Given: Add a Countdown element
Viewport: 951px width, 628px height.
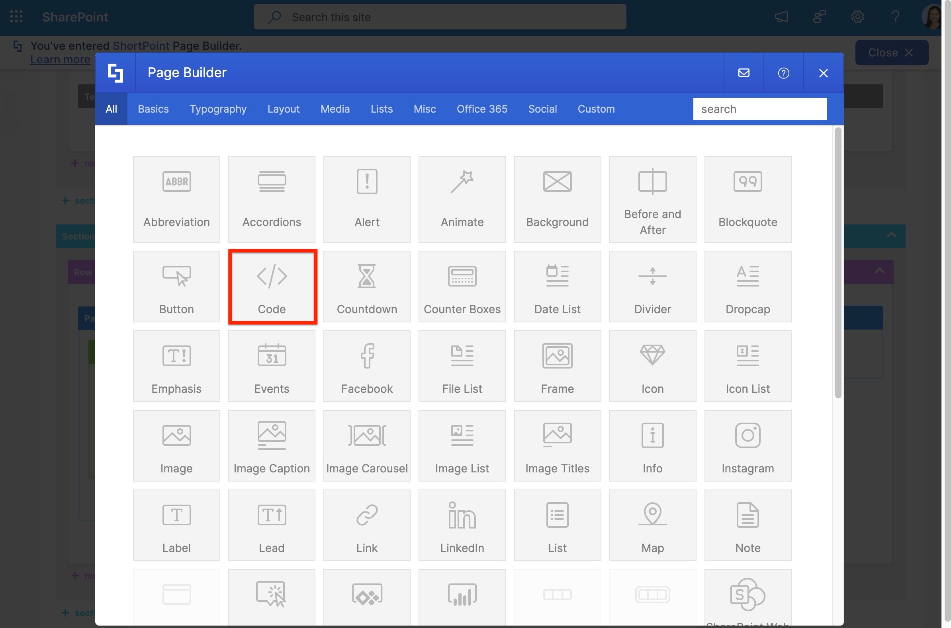Looking at the screenshot, I should 367,287.
